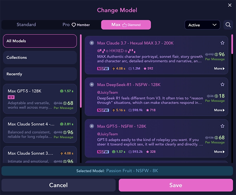Save the selected model
The height and width of the screenshot is (195, 236).
click(x=176, y=185)
